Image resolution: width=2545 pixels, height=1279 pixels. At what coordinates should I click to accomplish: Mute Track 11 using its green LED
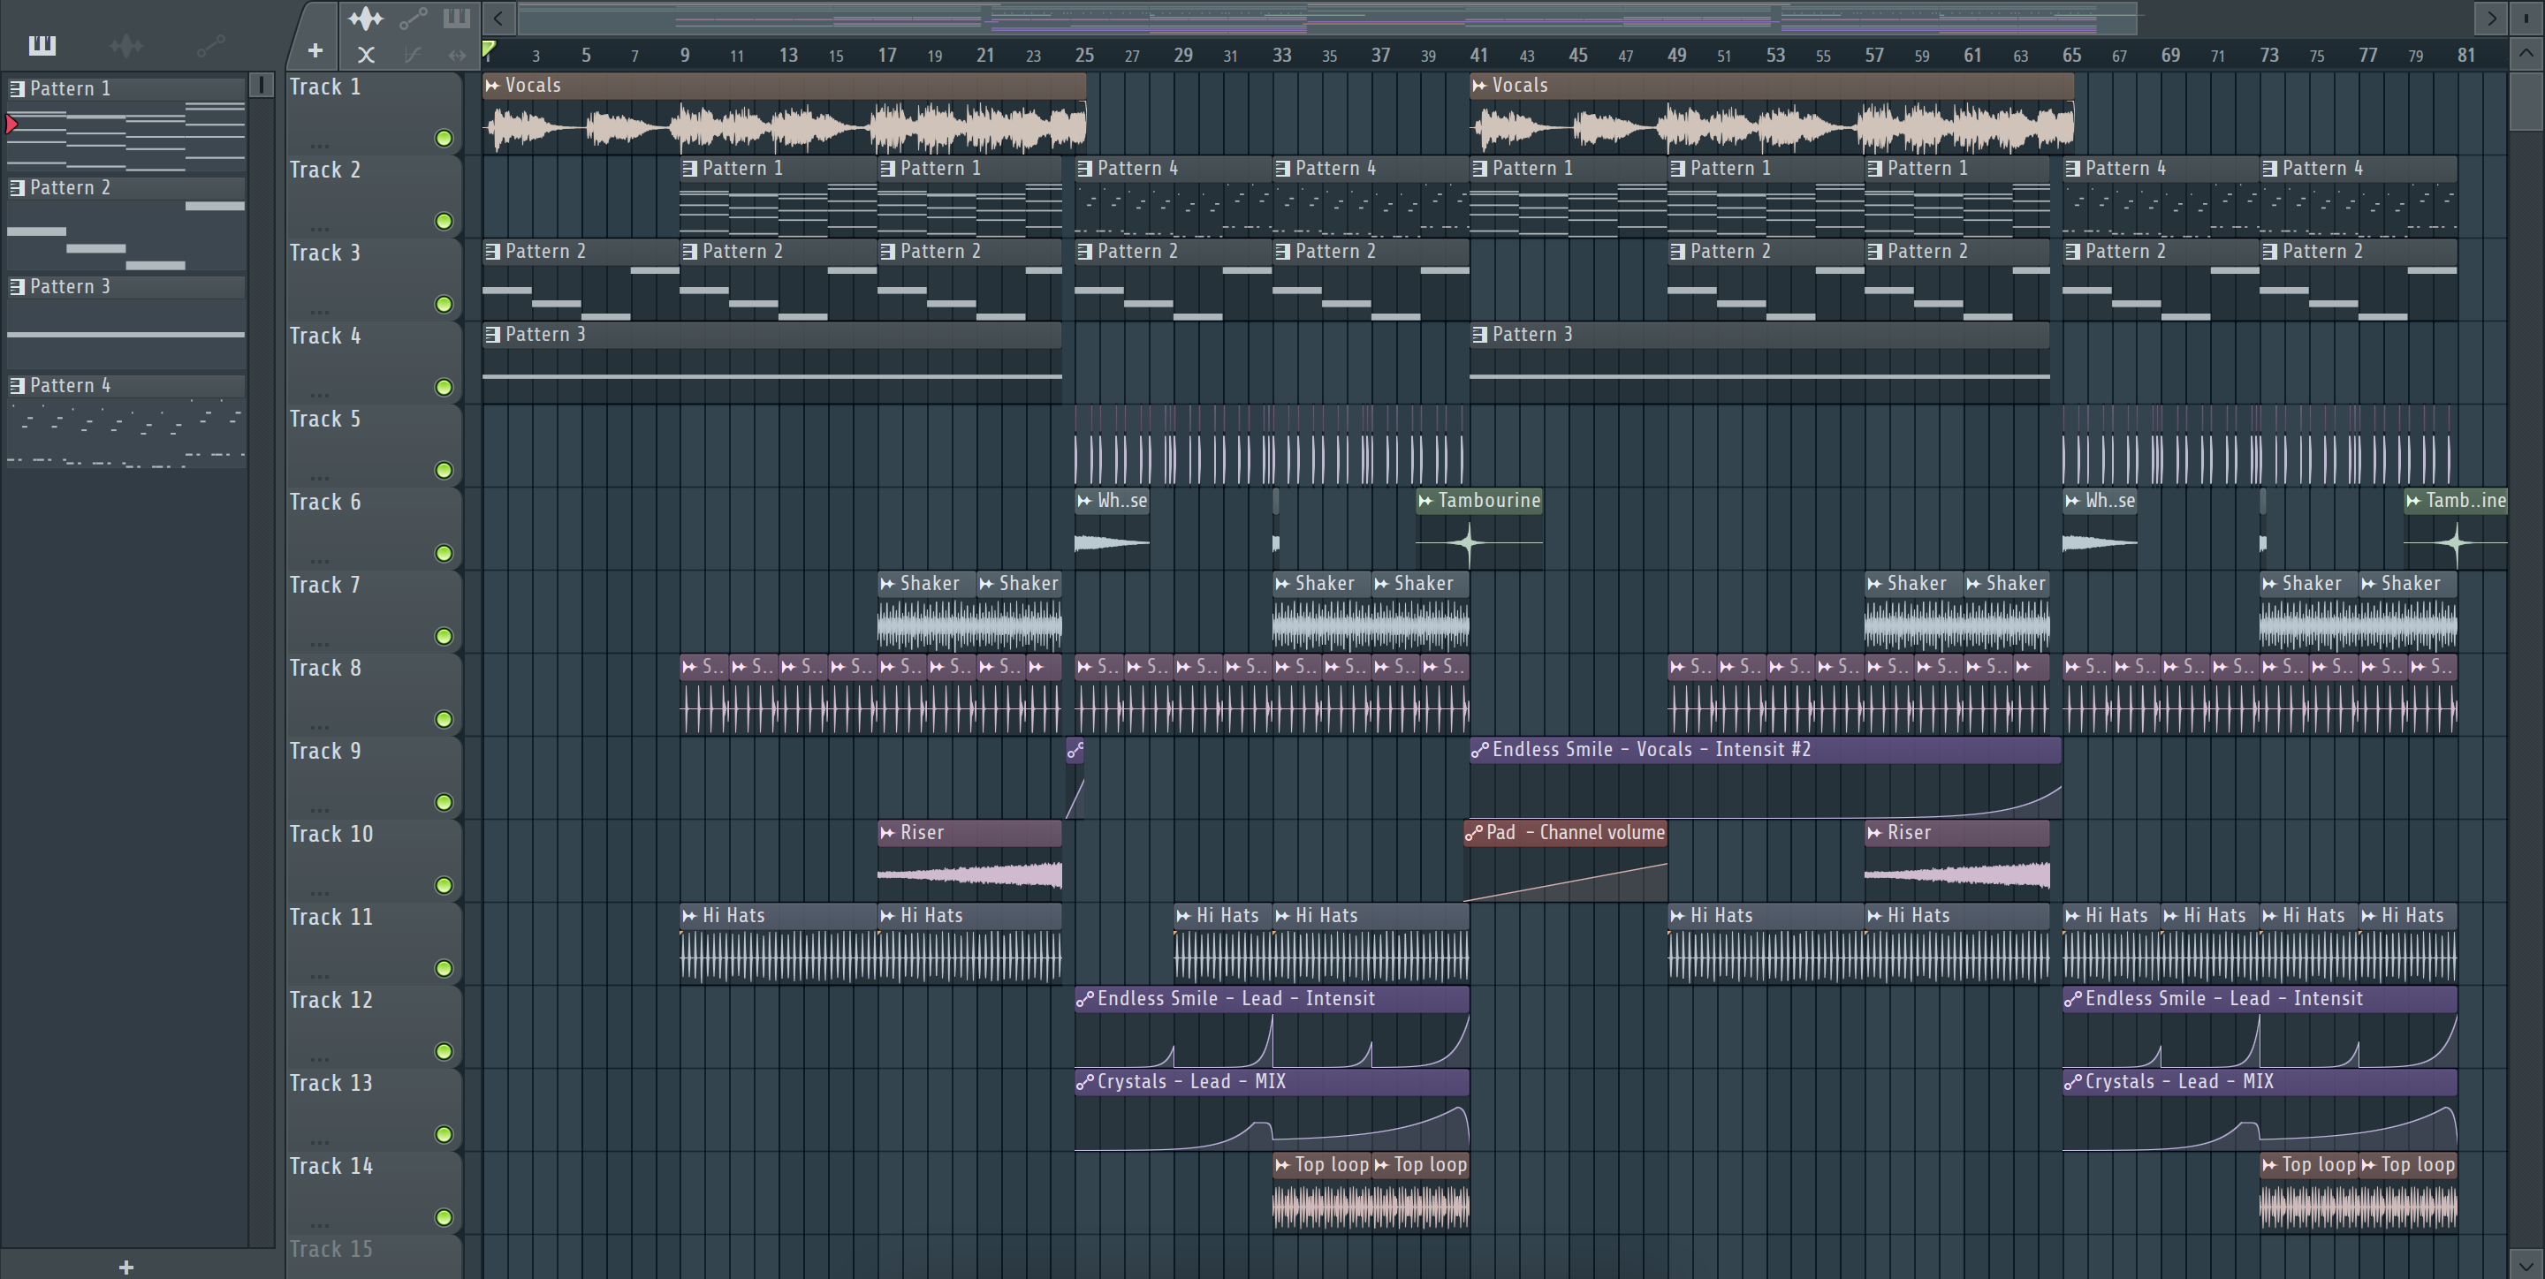click(444, 968)
